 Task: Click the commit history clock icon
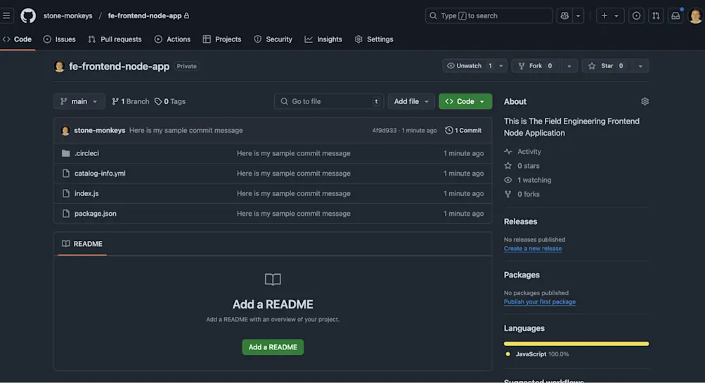448,131
